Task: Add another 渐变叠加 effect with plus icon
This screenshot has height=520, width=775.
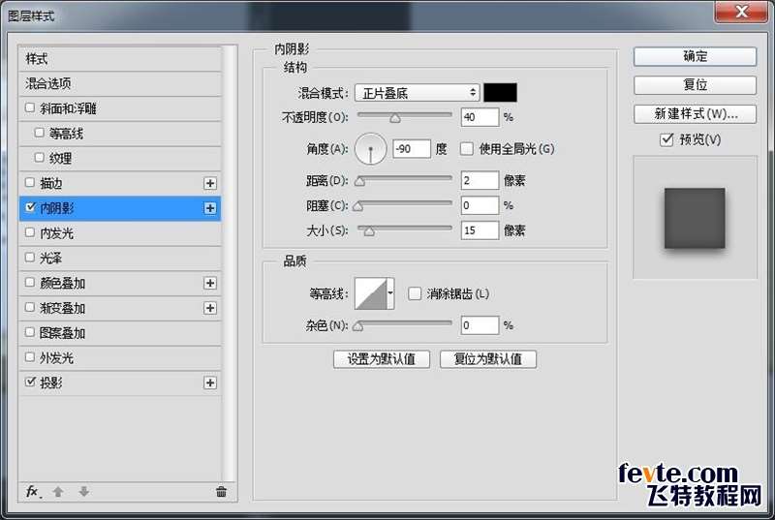Action: point(210,308)
